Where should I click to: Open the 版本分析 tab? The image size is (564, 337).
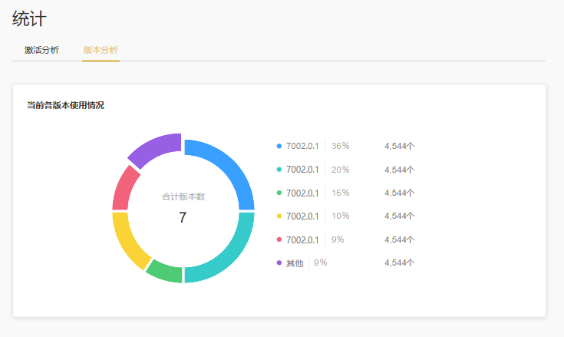point(101,50)
